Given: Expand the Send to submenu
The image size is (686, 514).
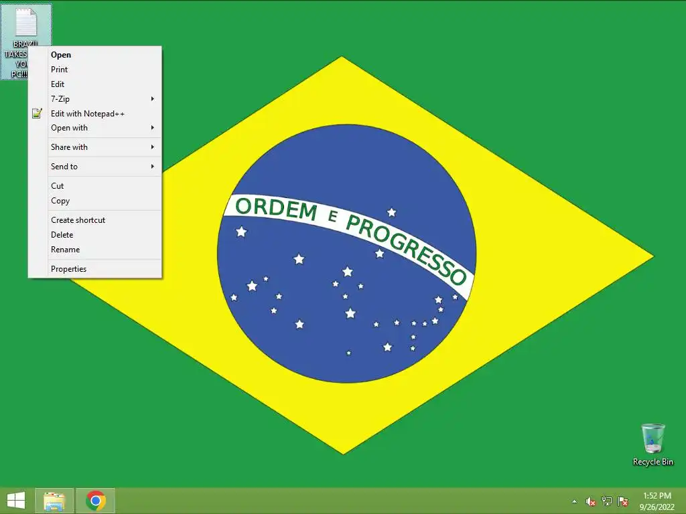Looking at the screenshot, I should pyautogui.click(x=95, y=167).
